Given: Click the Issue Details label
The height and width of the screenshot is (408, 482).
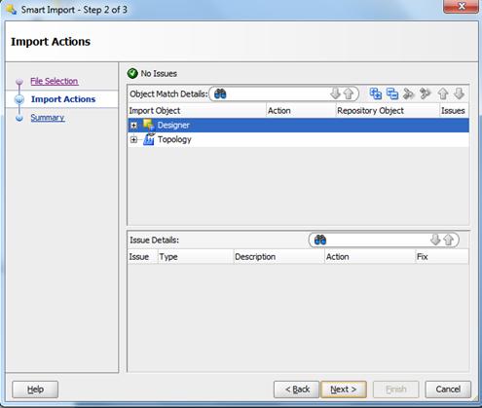Looking at the screenshot, I should pyautogui.click(x=154, y=241).
